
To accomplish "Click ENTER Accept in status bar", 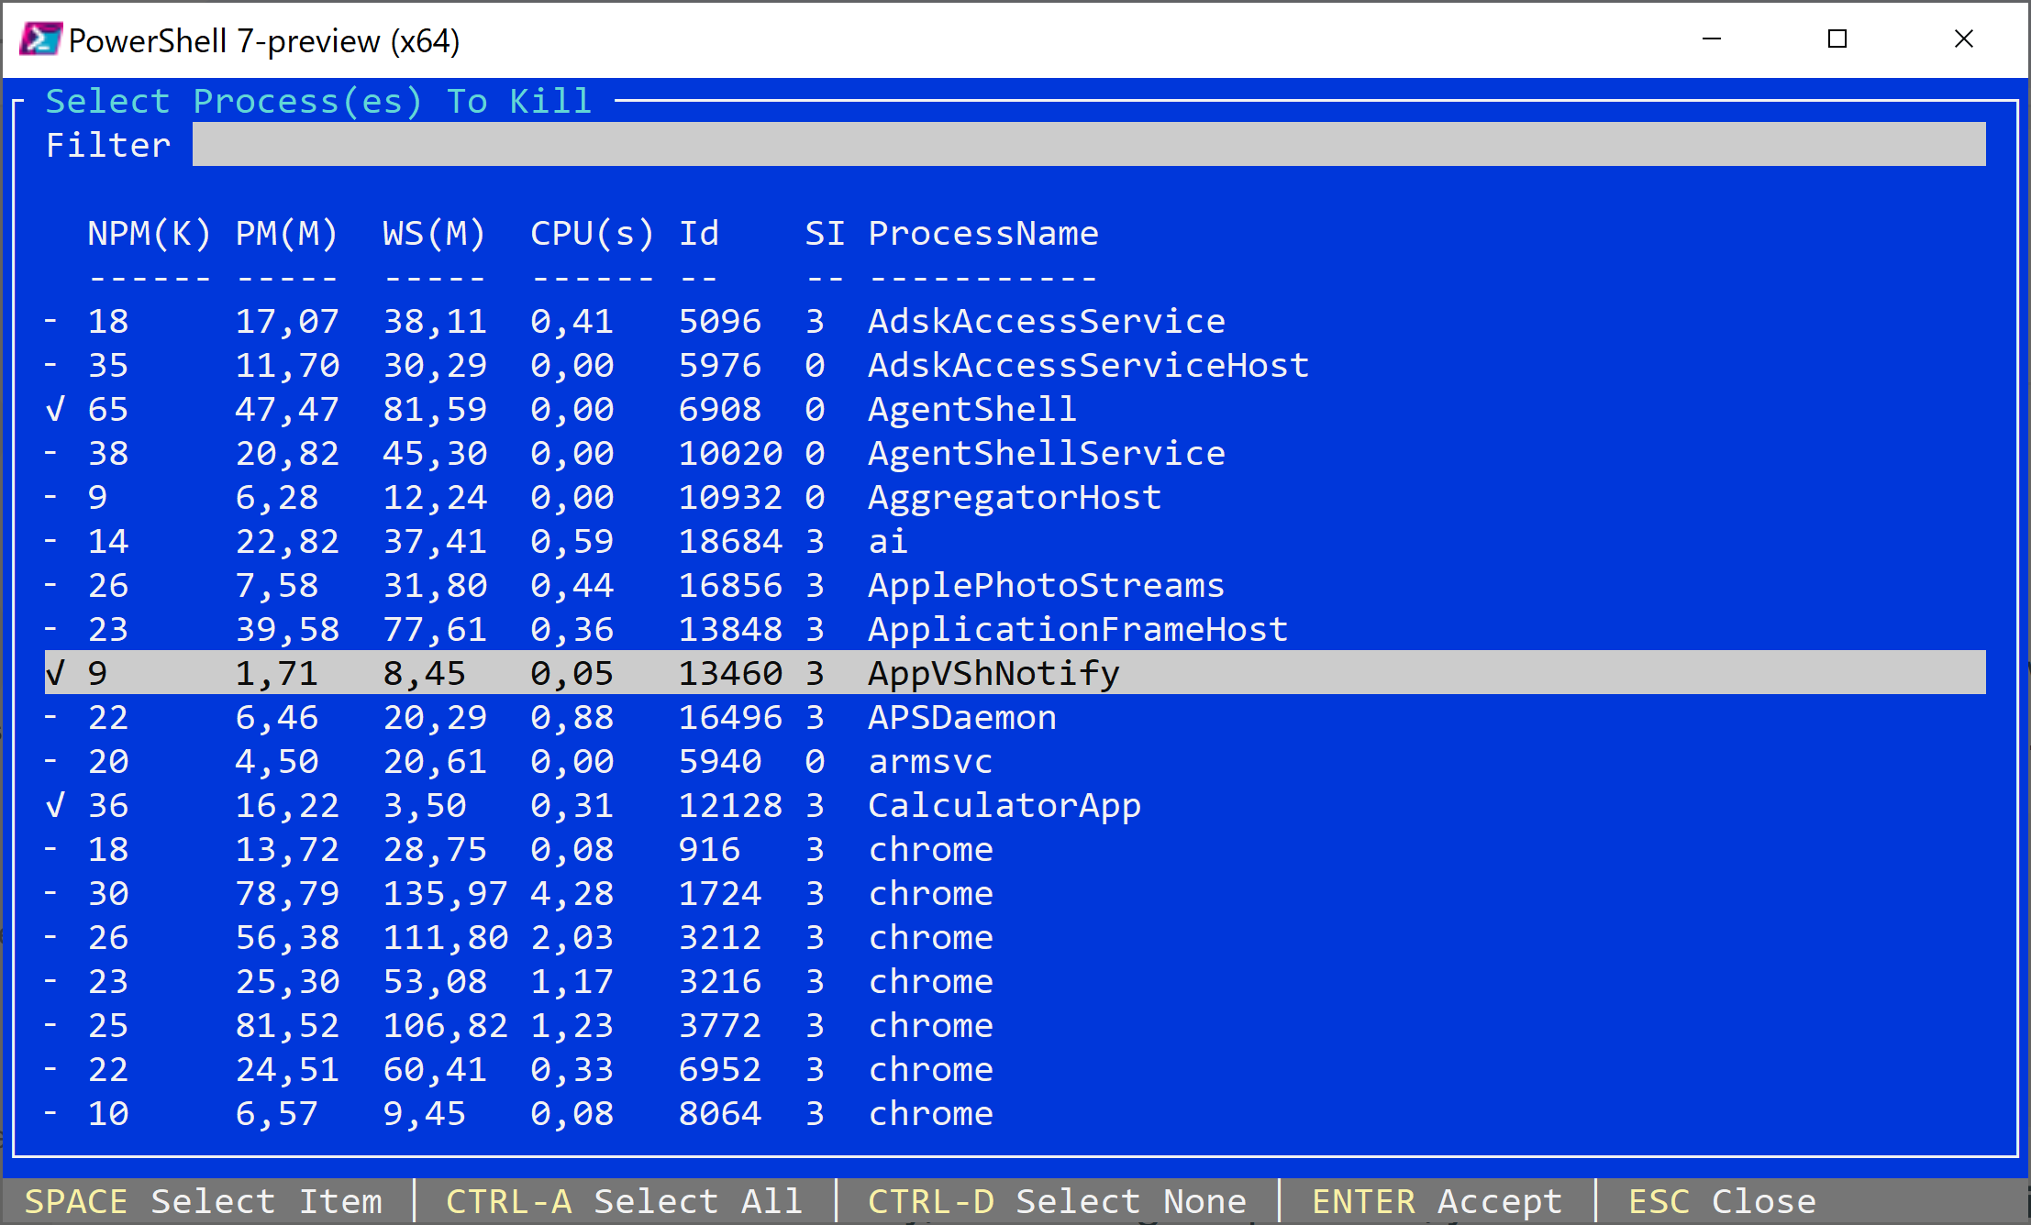I will (x=1437, y=1202).
